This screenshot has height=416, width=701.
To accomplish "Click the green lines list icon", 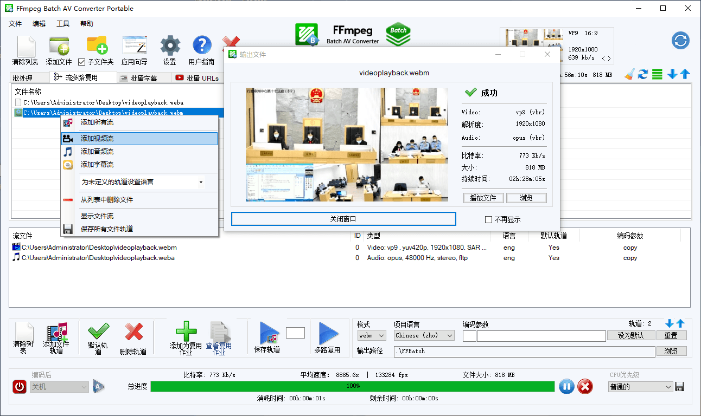I will pyautogui.click(x=657, y=74).
